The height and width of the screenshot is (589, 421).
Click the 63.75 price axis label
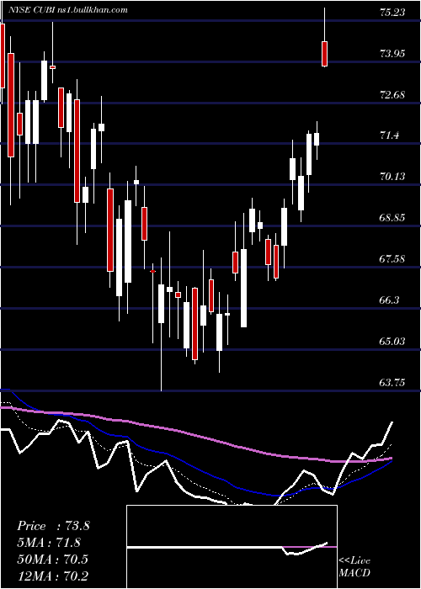coord(392,382)
